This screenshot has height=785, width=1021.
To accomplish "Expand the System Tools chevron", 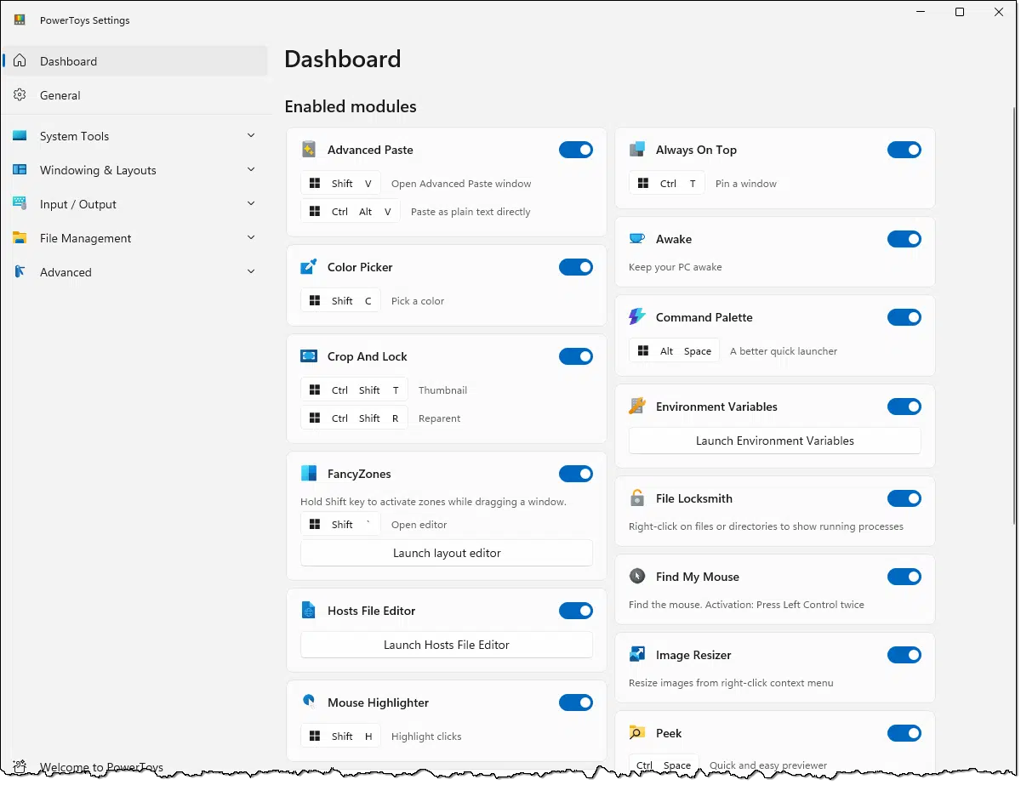I will tap(251, 136).
